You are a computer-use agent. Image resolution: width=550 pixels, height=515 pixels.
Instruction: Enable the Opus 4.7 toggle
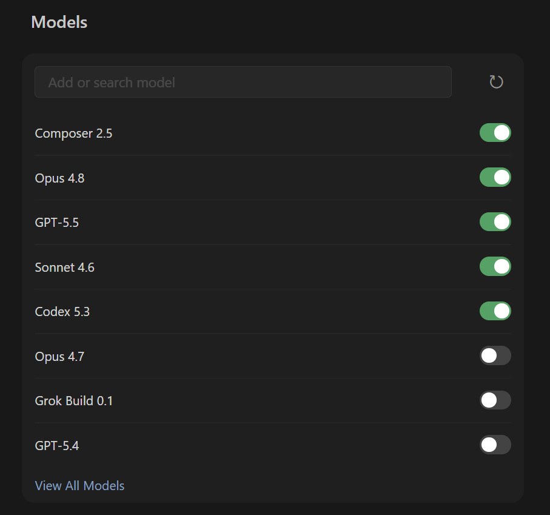(x=495, y=355)
